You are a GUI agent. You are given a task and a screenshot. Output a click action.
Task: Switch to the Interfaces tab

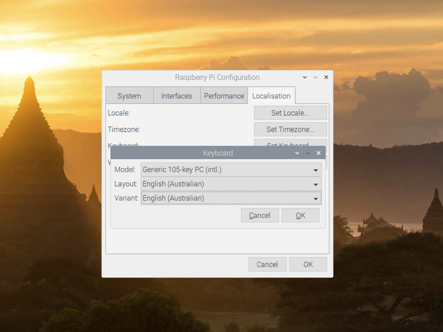click(177, 96)
